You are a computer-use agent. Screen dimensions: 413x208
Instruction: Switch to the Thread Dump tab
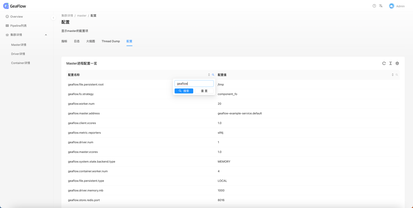coord(111,41)
